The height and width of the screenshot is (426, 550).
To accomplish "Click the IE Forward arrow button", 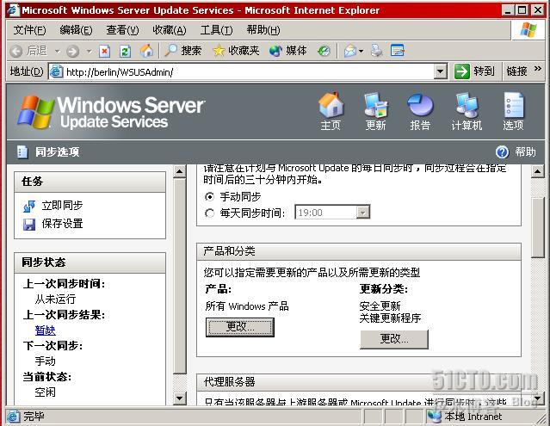I will (72, 51).
